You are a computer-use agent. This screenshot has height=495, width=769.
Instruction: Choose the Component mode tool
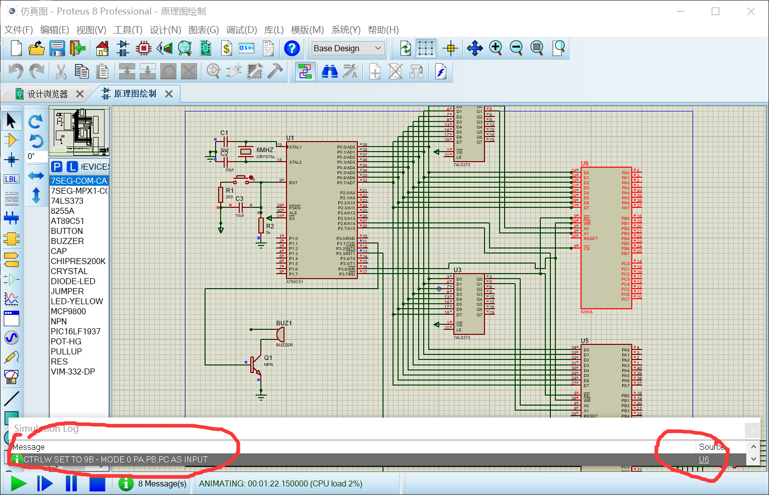pos(11,140)
